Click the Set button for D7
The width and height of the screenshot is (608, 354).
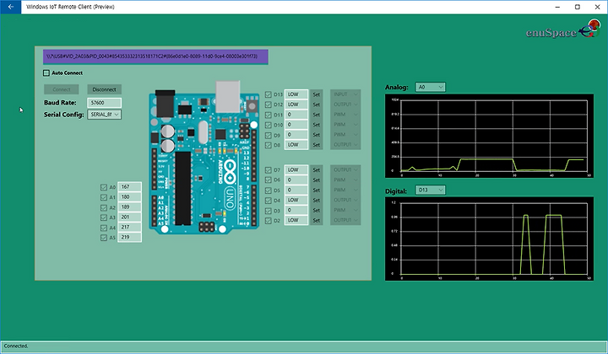pyautogui.click(x=317, y=170)
